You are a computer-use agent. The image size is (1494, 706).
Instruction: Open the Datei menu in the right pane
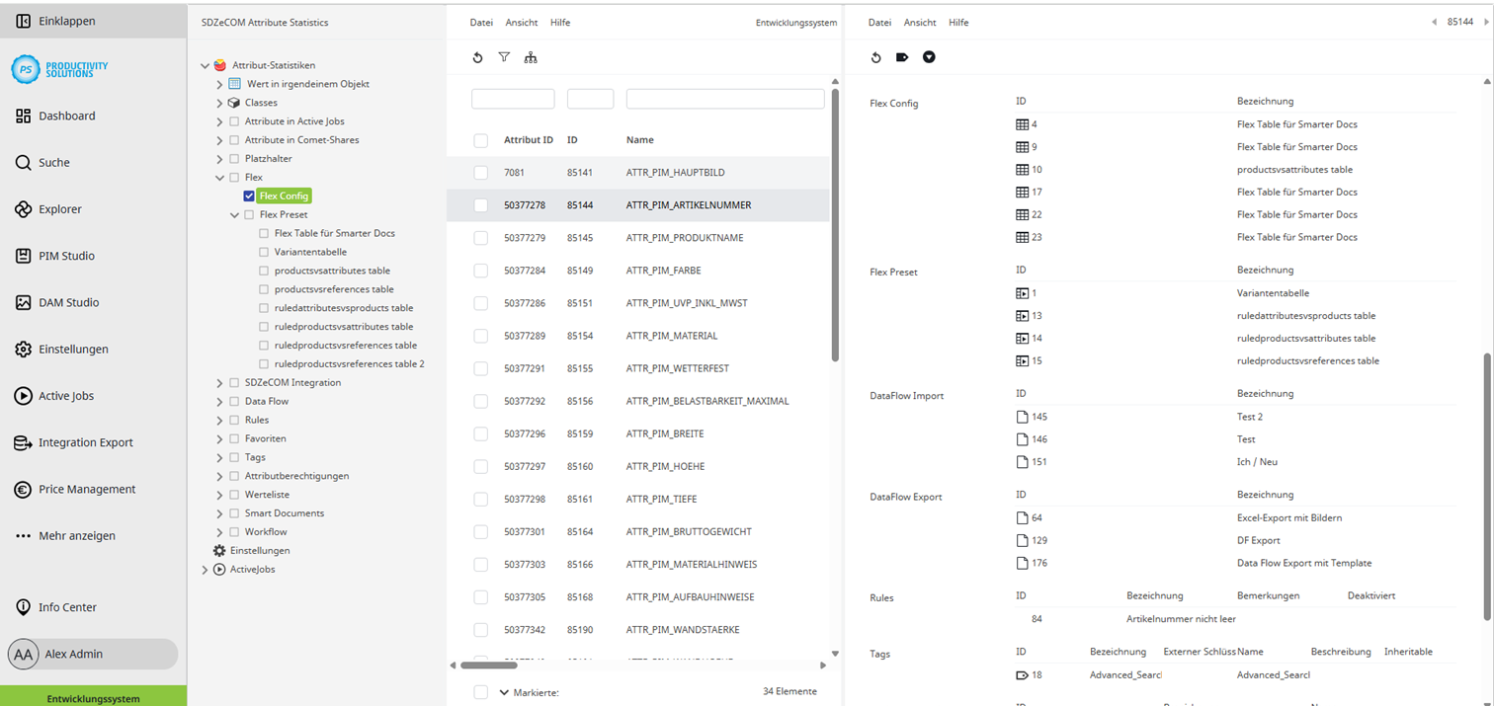pos(877,22)
